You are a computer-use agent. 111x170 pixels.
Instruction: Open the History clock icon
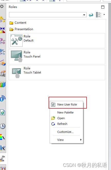(3, 126)
